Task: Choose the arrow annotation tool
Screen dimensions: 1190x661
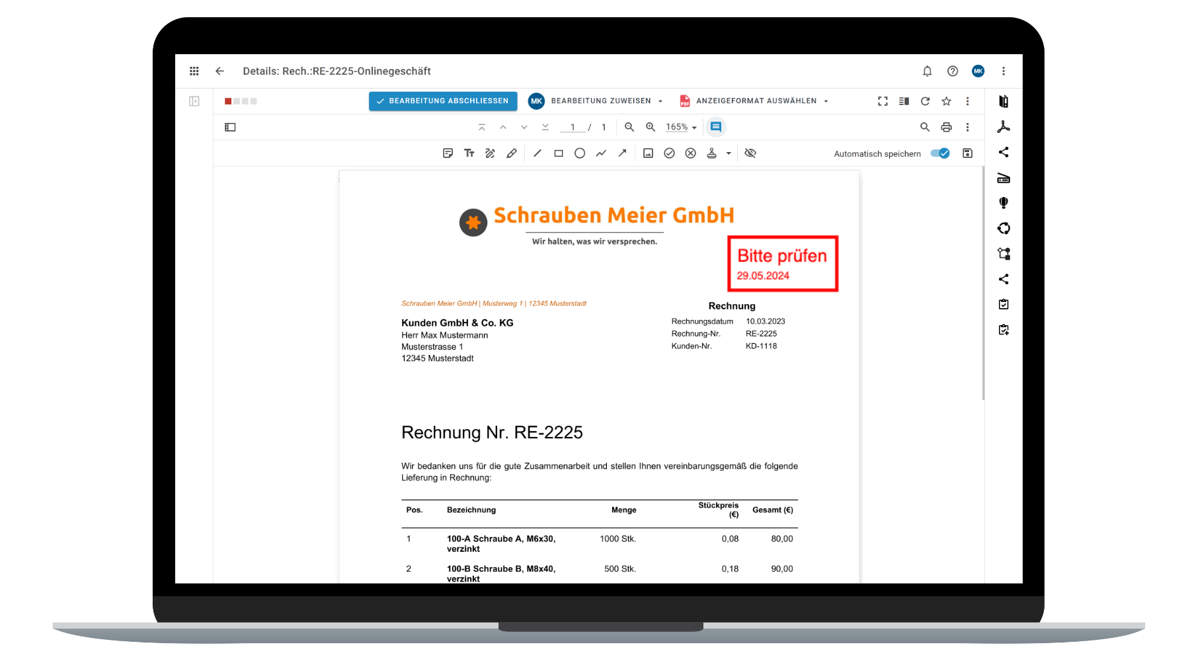Action: 622,153
